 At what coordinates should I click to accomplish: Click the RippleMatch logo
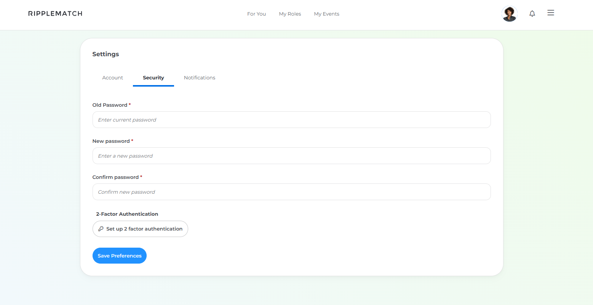click(55, 14)
